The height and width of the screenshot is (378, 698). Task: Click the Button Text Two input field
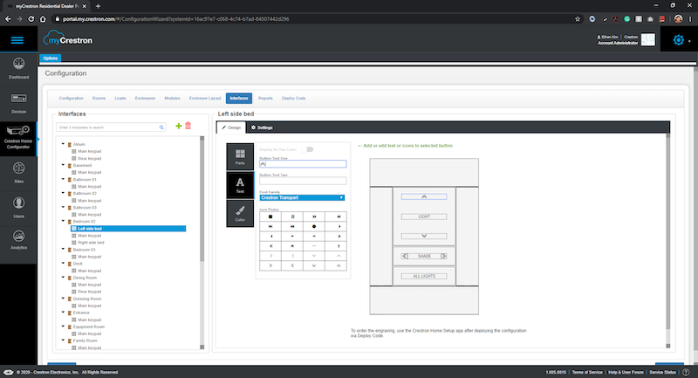tap(303, 181)
